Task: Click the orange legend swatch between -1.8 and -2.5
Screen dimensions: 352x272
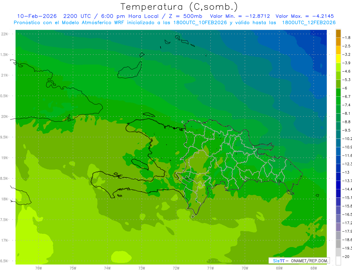Action: coord(338,42)
